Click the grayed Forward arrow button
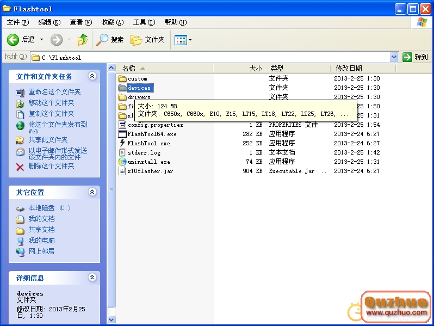The width and height of the screenshot is (434, 326). click(57, 40)
